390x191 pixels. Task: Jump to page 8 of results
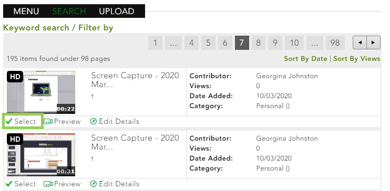[259, 43]
